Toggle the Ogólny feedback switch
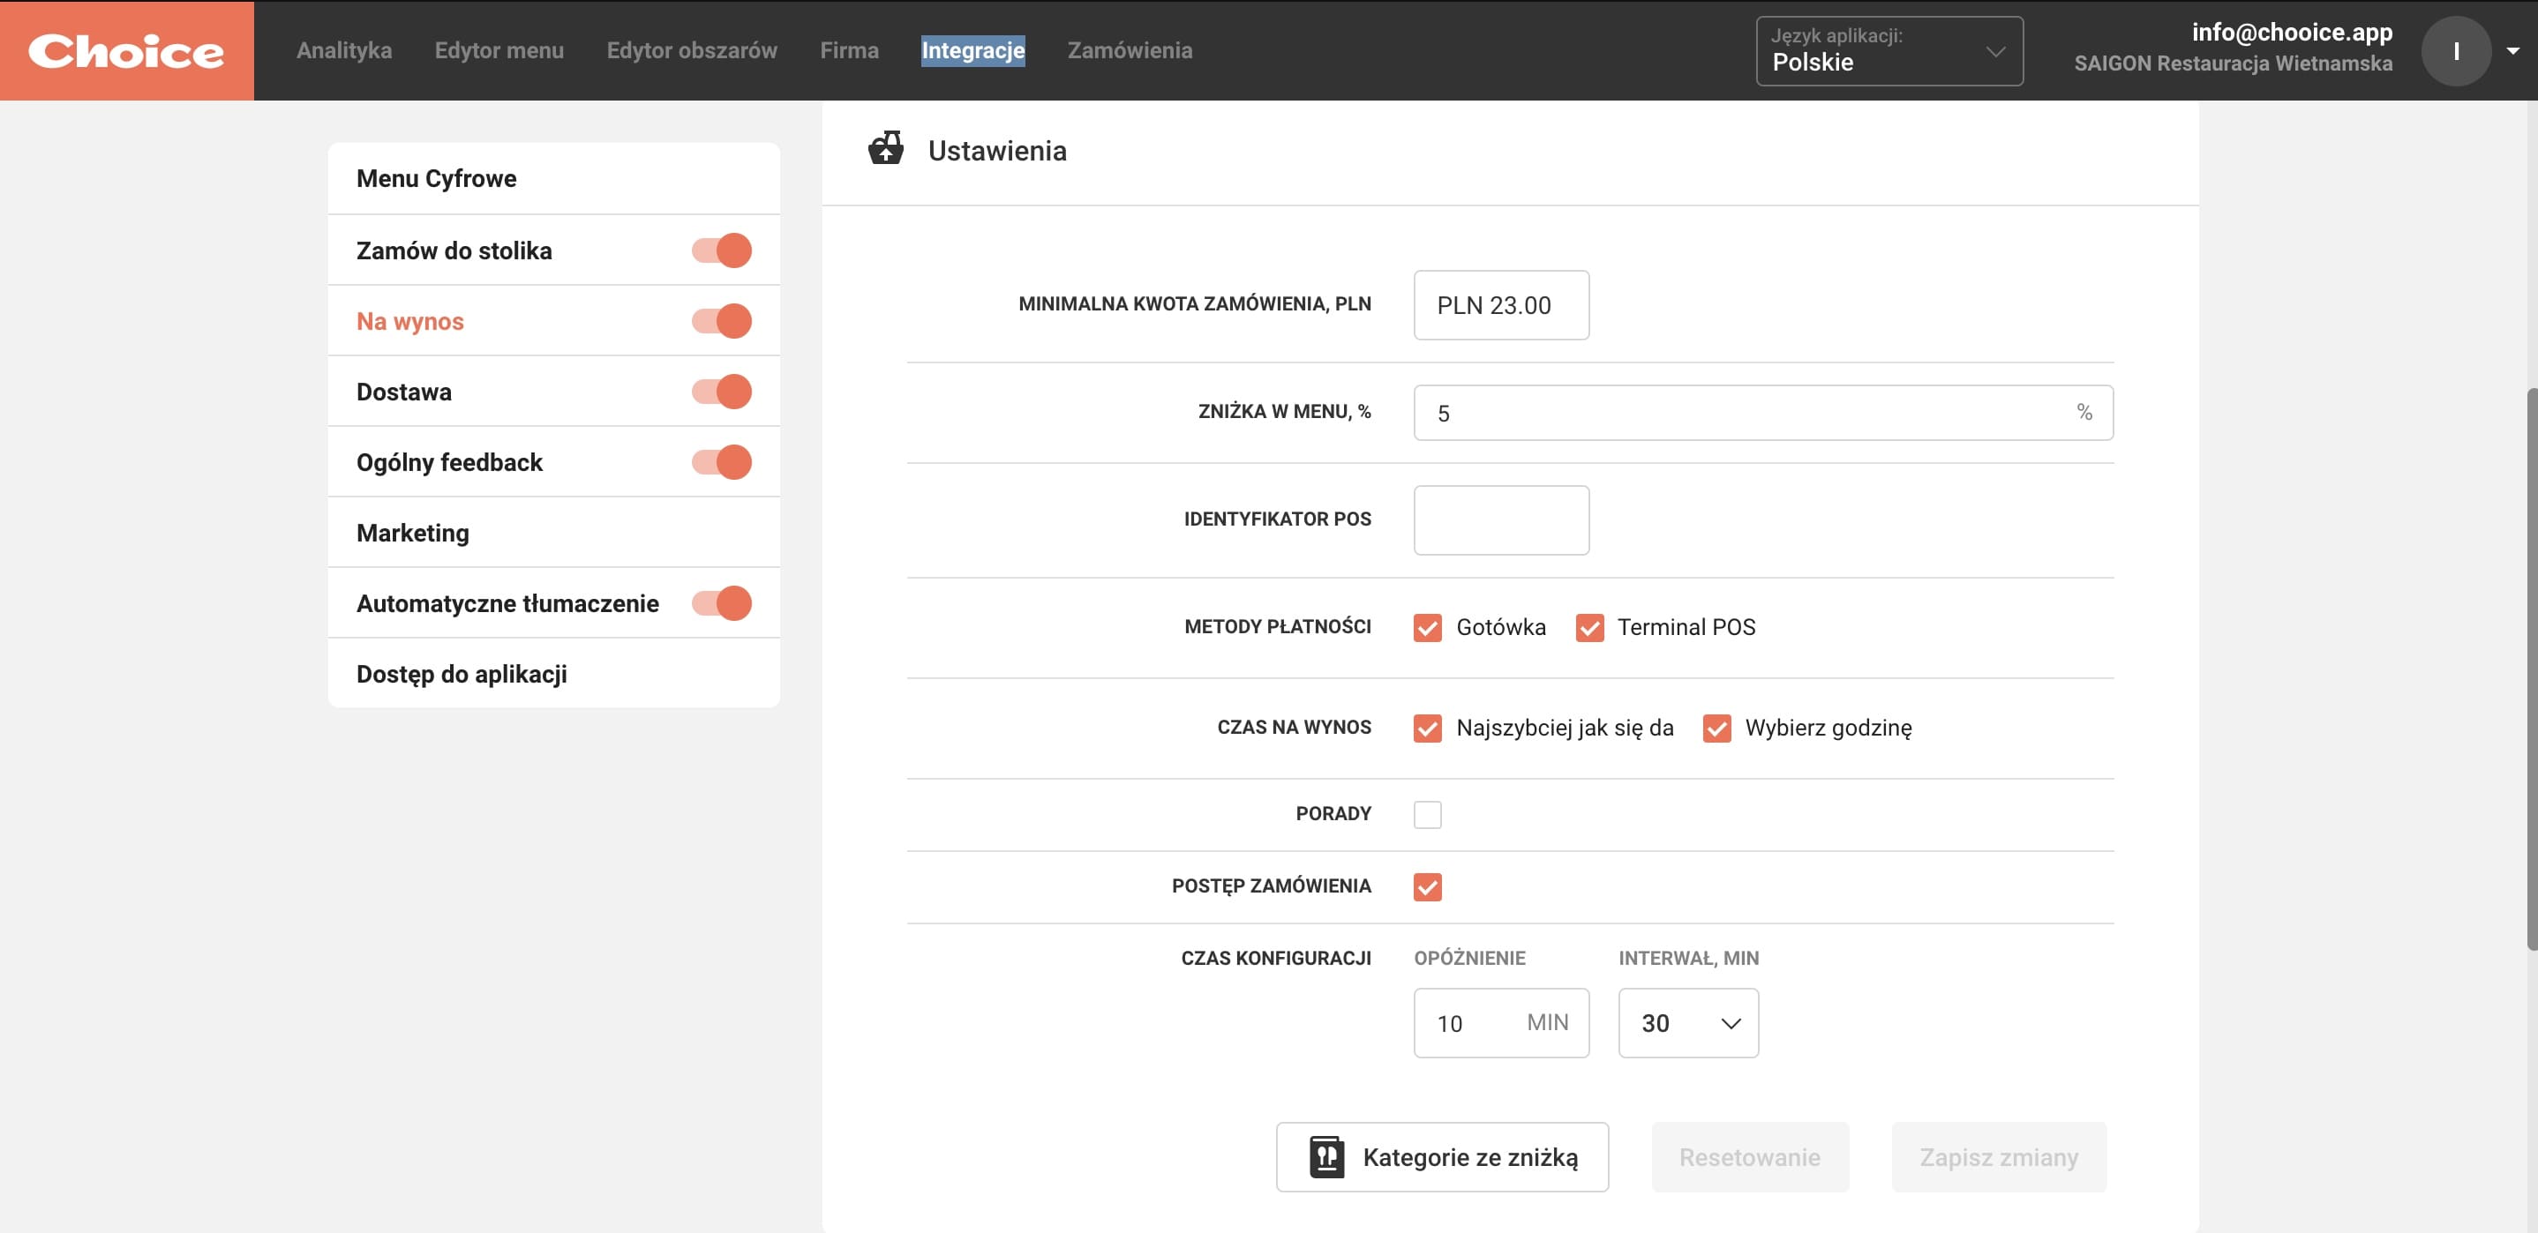Screen dimensions: 2538x1233 tap(721, 462)
